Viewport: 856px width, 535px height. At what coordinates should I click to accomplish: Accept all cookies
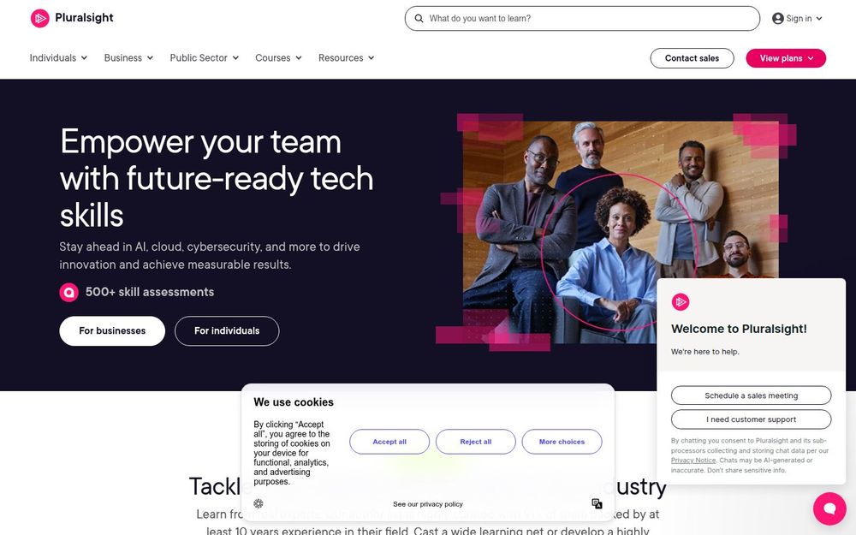[389, 442]
